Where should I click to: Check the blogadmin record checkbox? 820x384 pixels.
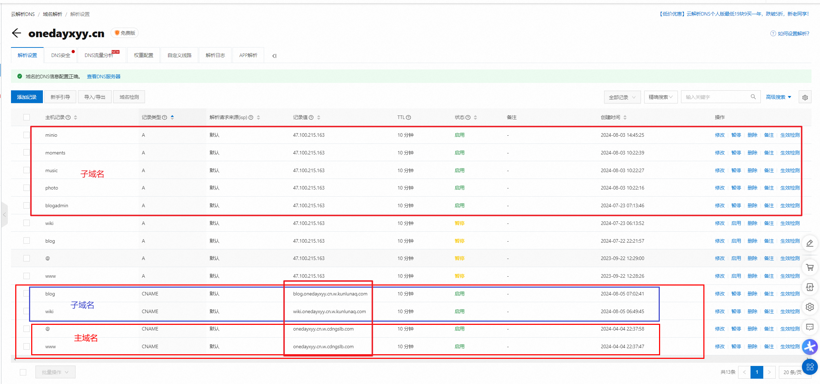[x=27, y=205]
